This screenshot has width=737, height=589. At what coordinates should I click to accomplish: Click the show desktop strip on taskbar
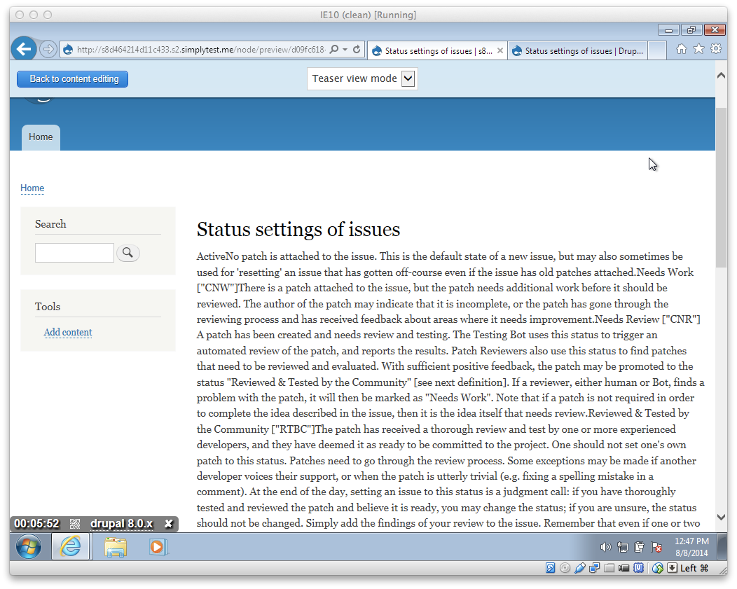pyautogui.click(x=722, y=547)
